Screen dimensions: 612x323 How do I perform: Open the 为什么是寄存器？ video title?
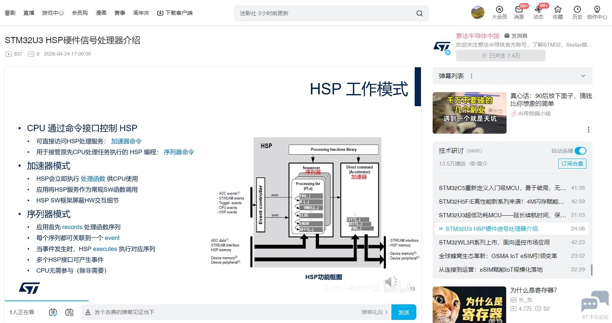click(x=533, y=290)
